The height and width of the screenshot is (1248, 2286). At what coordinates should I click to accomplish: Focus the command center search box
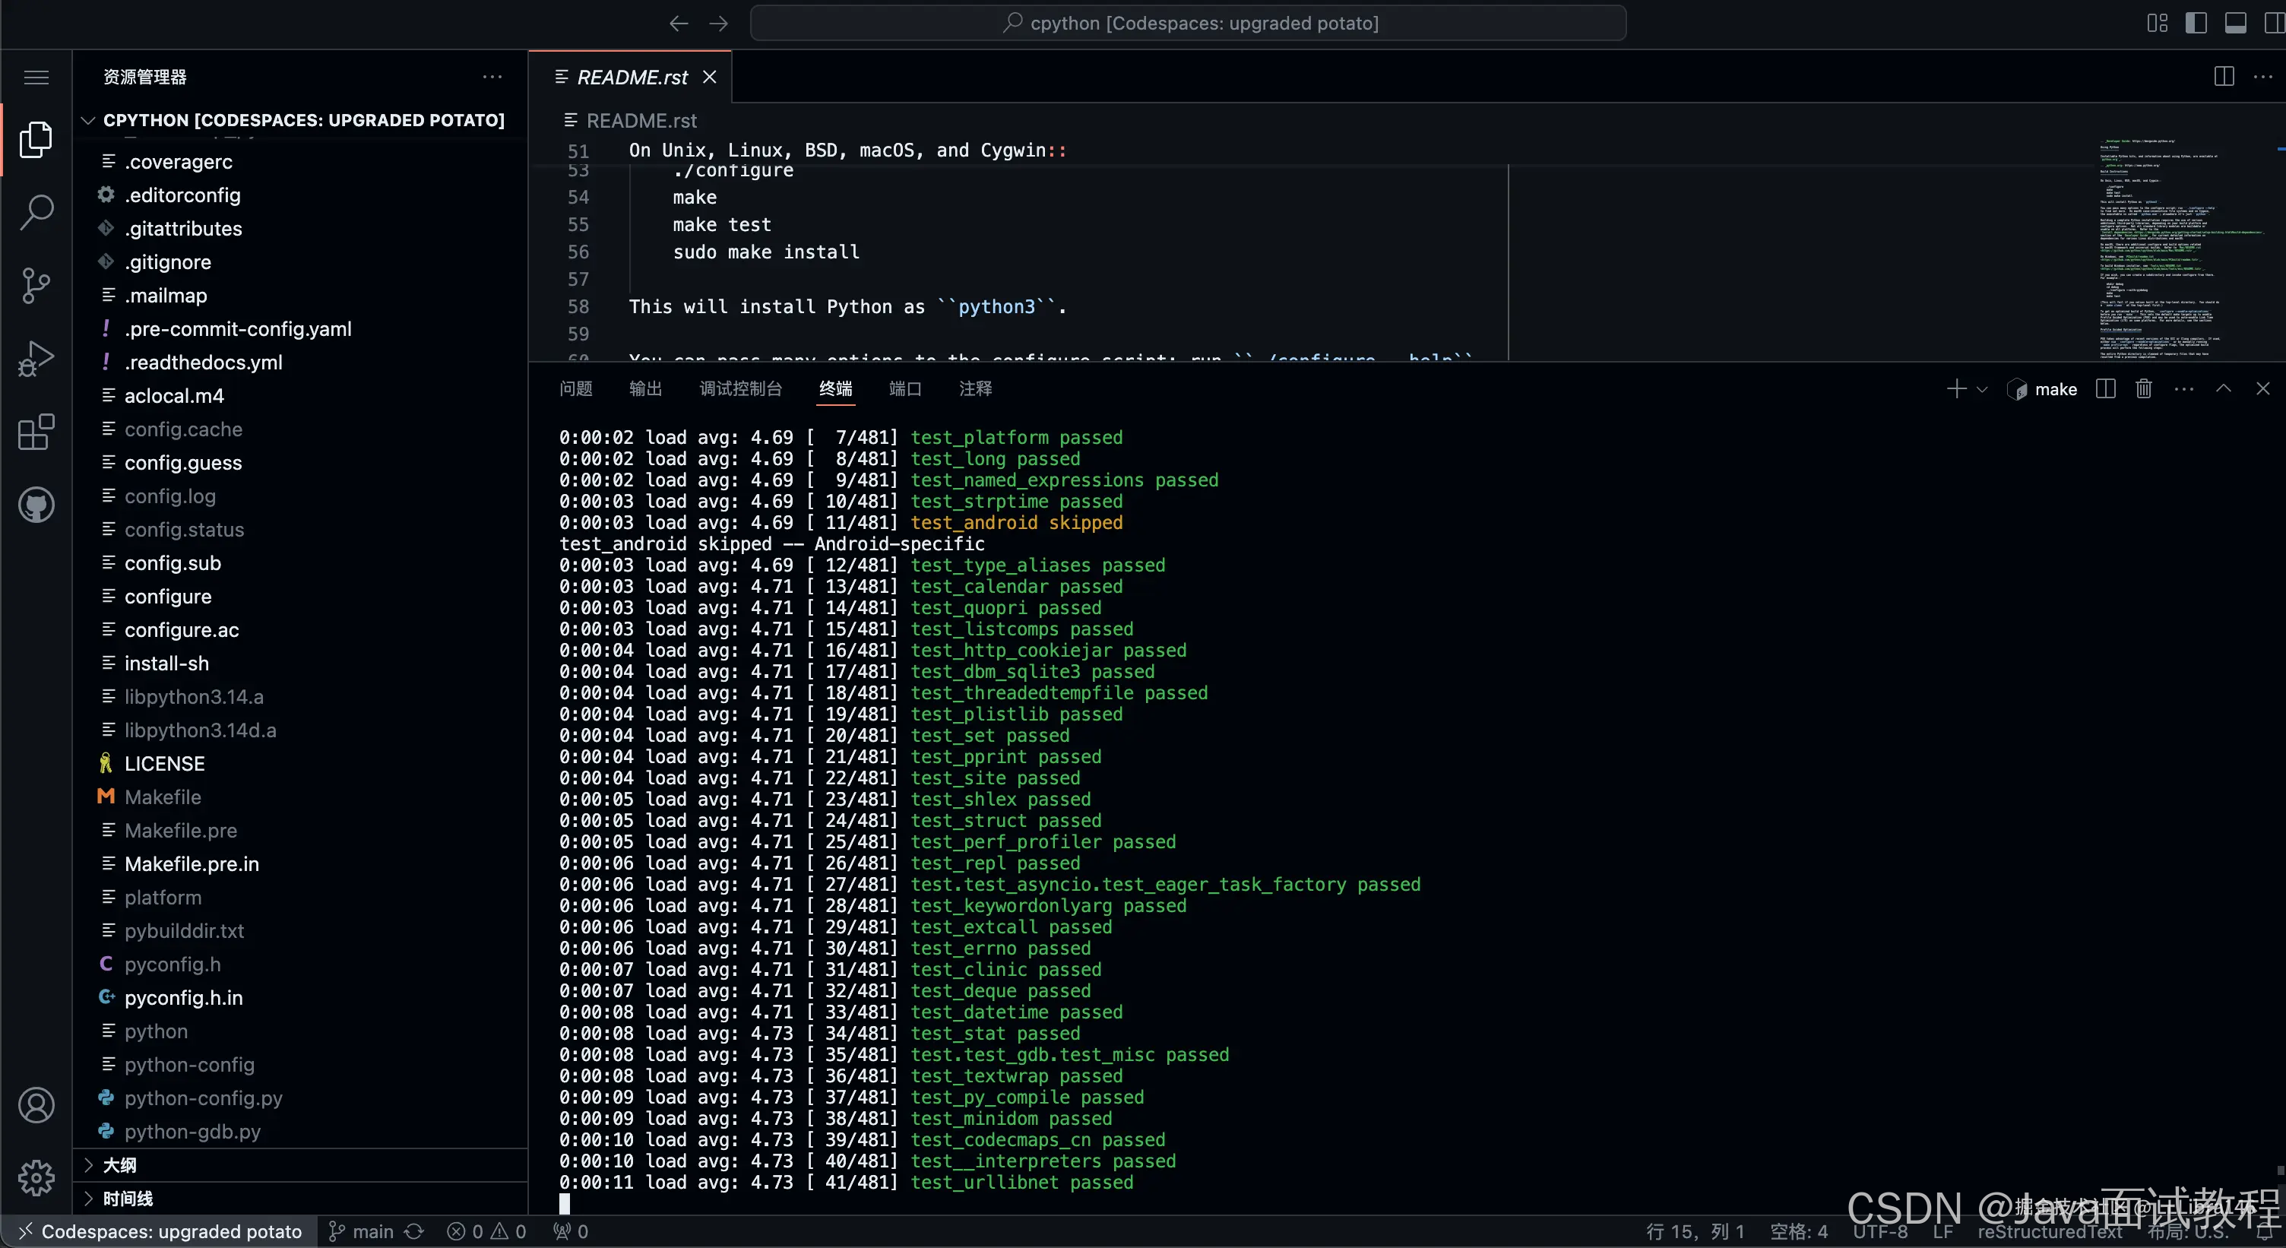pyautogui.click(x=1189, y=23)
